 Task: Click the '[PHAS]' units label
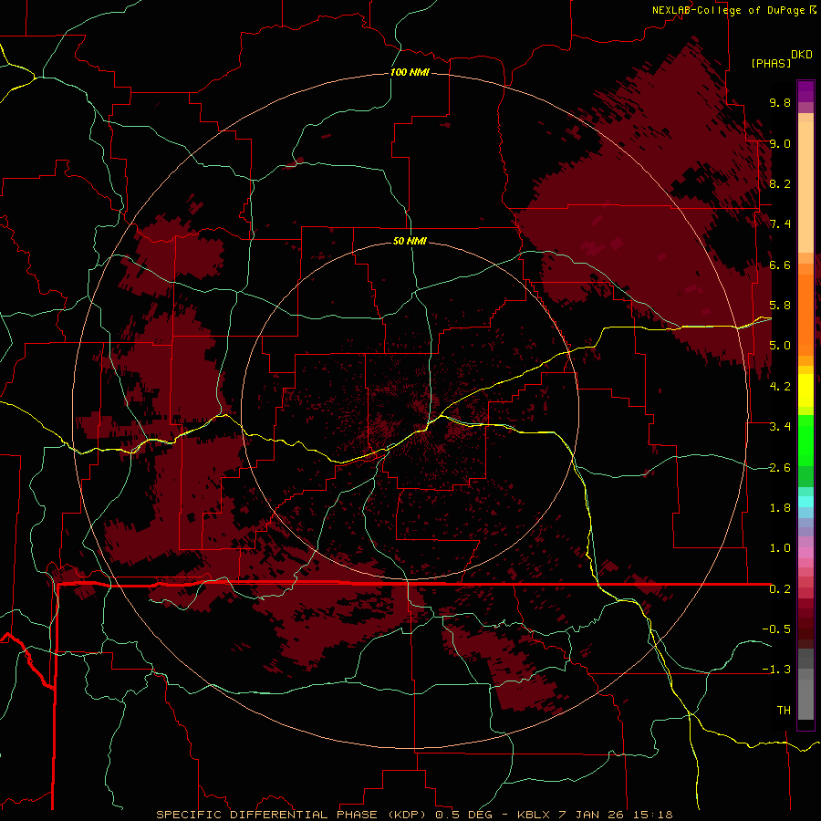[770, 63]
